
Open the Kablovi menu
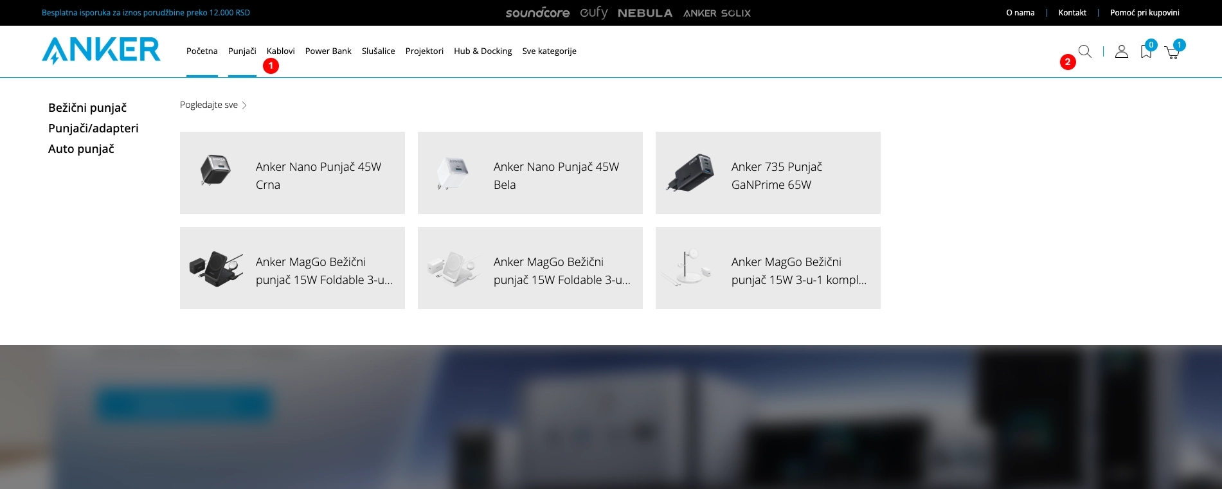(x=281, y=51)
